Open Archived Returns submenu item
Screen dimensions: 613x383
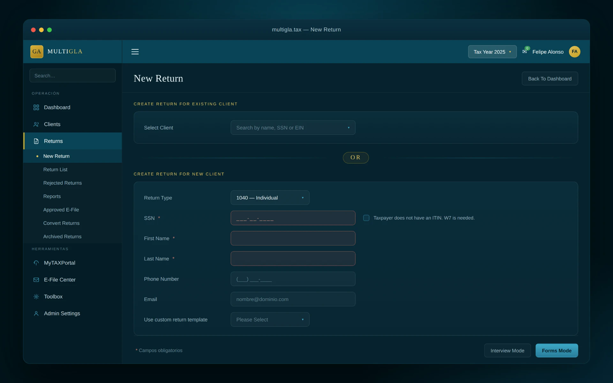(73, 237)
